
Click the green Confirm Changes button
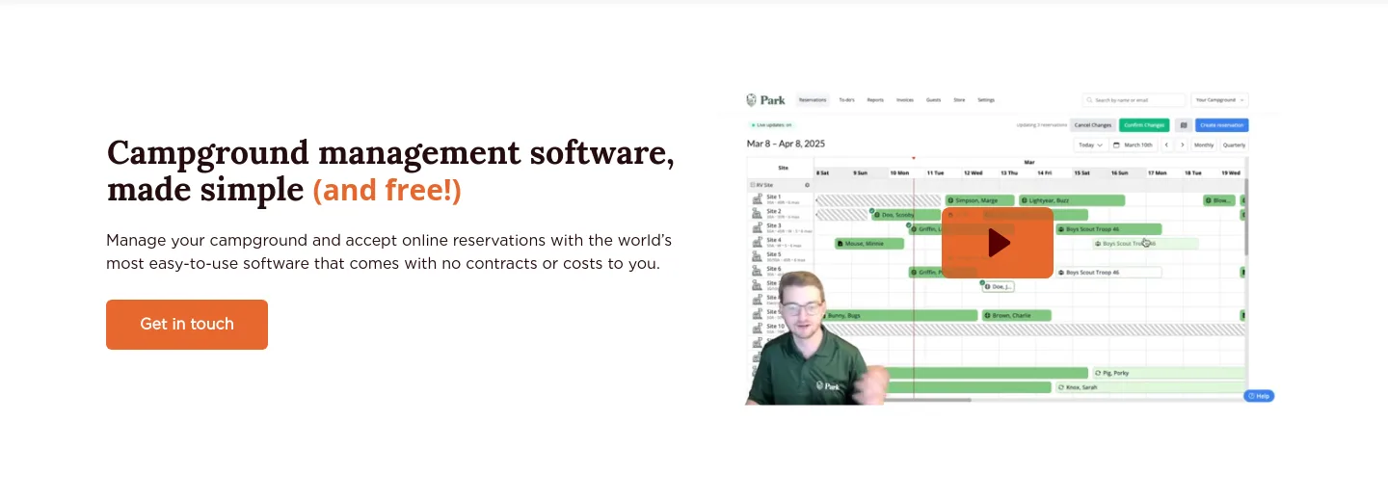[1144, 125]
